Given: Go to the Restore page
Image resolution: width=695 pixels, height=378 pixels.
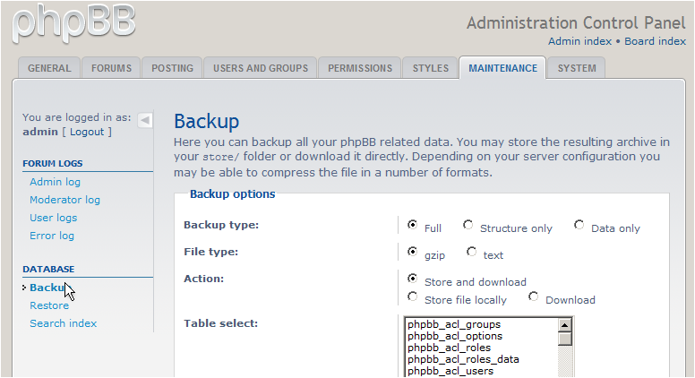Looking at the screenshot, I should point(49,305).
